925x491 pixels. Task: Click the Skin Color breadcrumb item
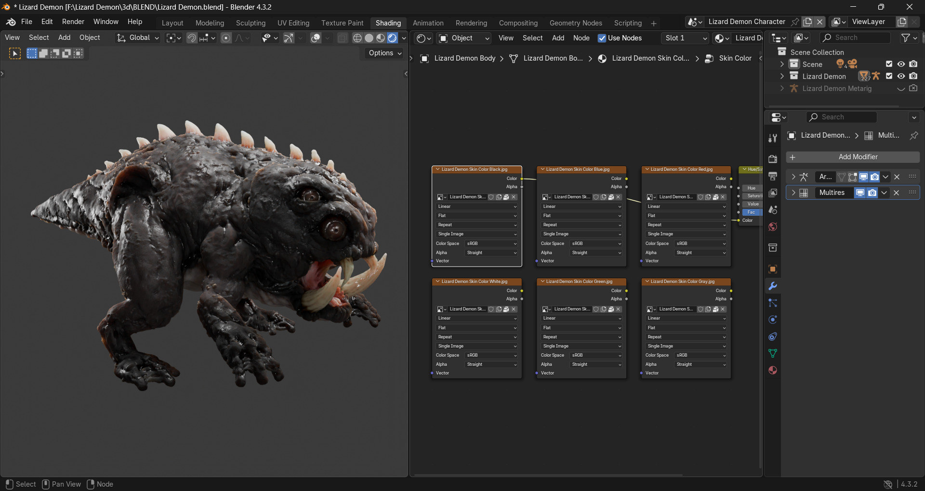coord(734,58)
